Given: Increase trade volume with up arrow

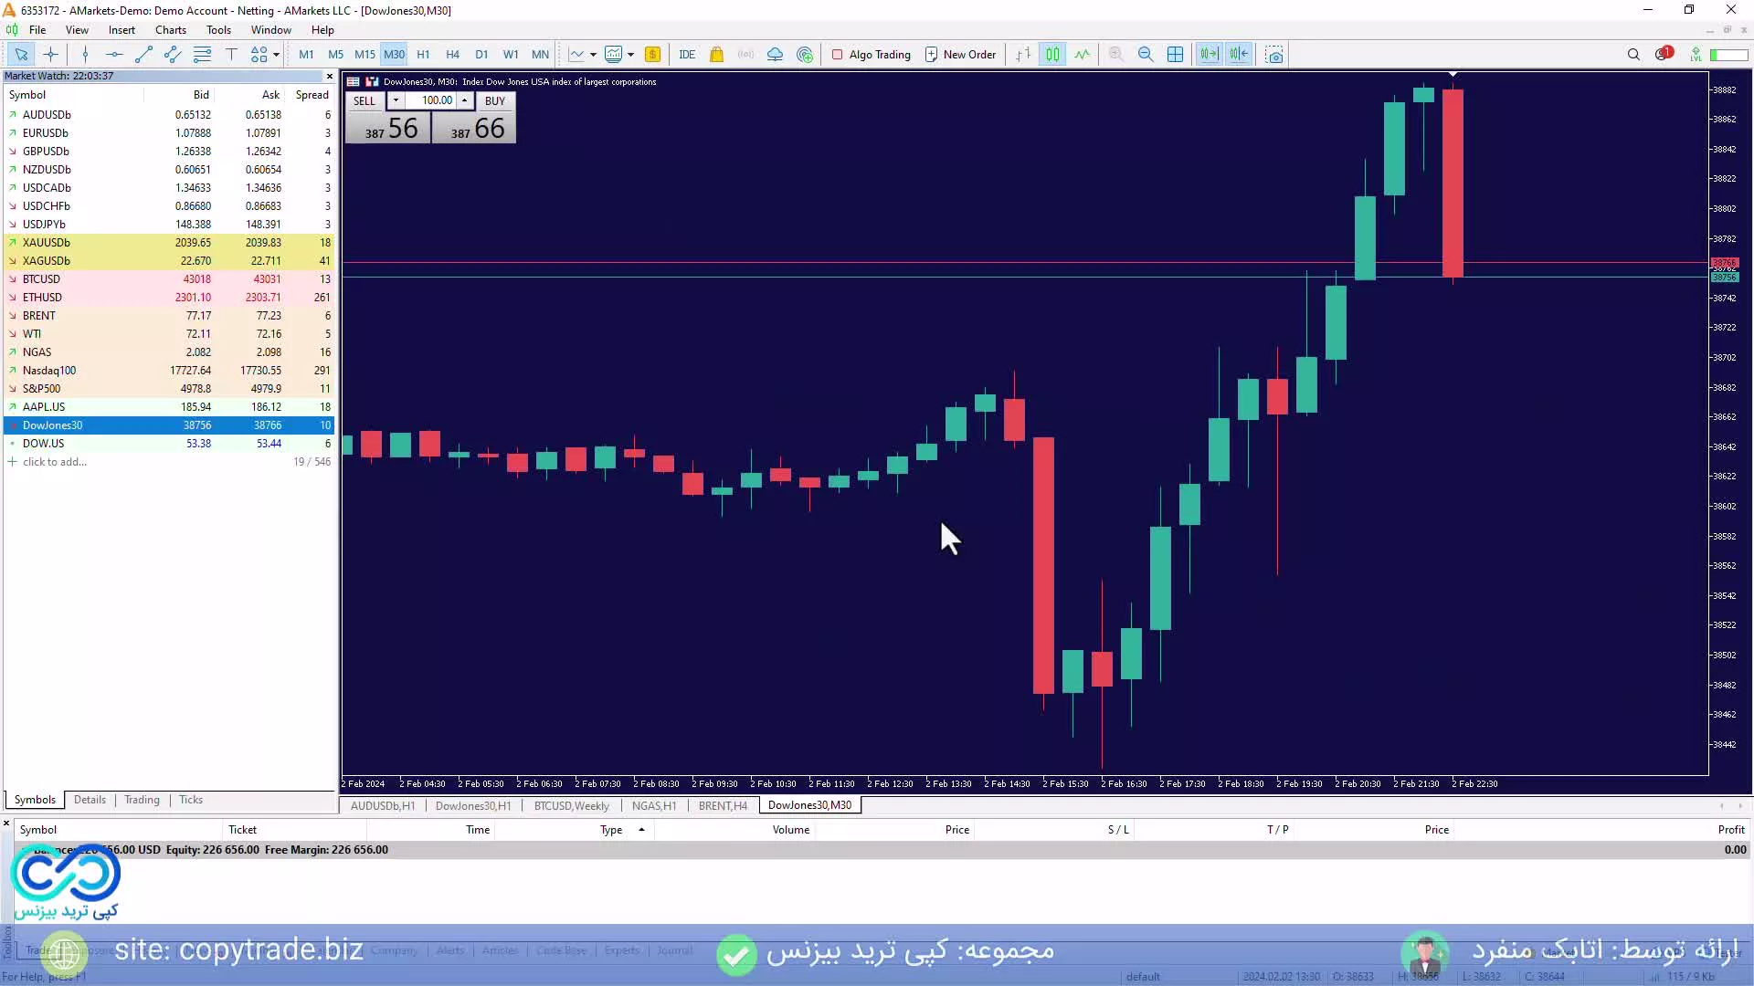Looking at the screenshot, I should [464, 101].
